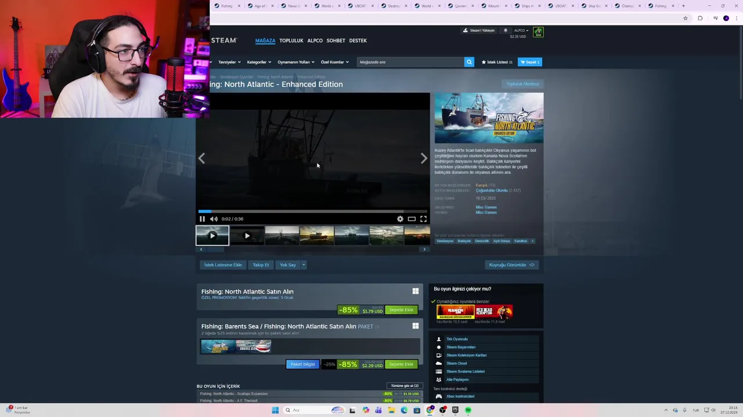Bookmark page with browser star icon
The image size is (743, 417).
pos(686,18)
